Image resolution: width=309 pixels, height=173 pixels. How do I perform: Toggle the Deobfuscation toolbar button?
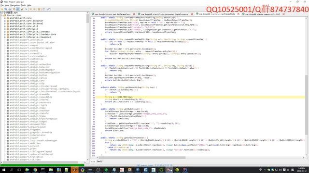pyautogui.click(x=39, y=9)
